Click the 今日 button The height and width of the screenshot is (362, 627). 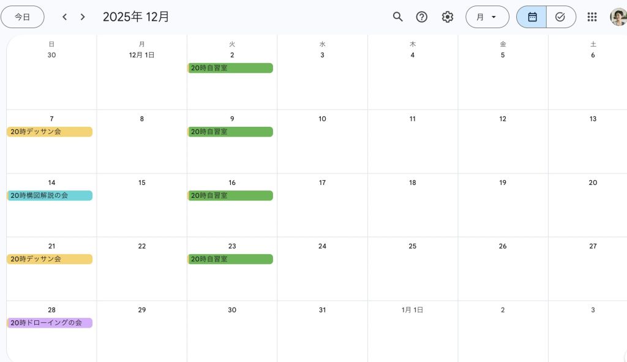pyautogui.click(x=23, y=17)
